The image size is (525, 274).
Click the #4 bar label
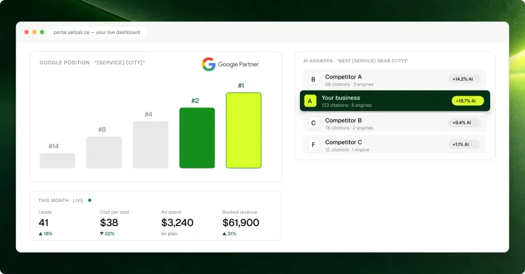(x=149, y=115)
